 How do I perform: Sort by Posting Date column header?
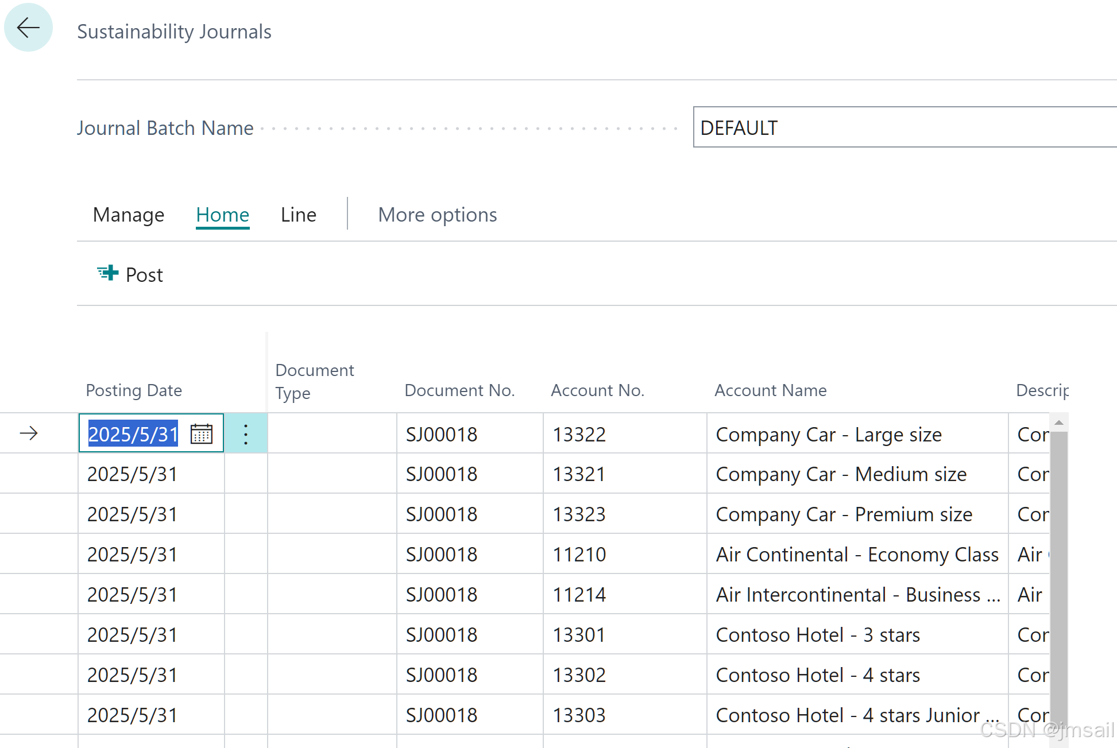[134, 390]
